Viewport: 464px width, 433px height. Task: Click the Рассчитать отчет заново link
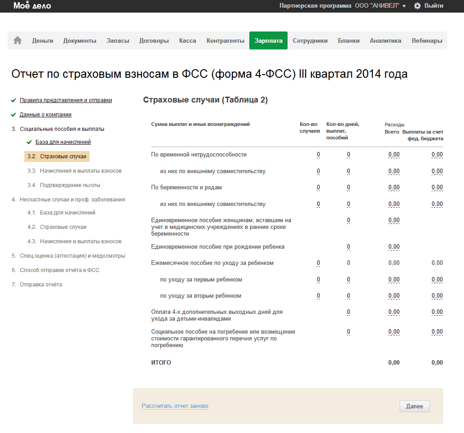(175, 406)
